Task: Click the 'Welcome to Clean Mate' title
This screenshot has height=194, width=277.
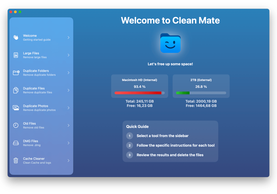Action: pyautogui.click(x=170, y=20)
